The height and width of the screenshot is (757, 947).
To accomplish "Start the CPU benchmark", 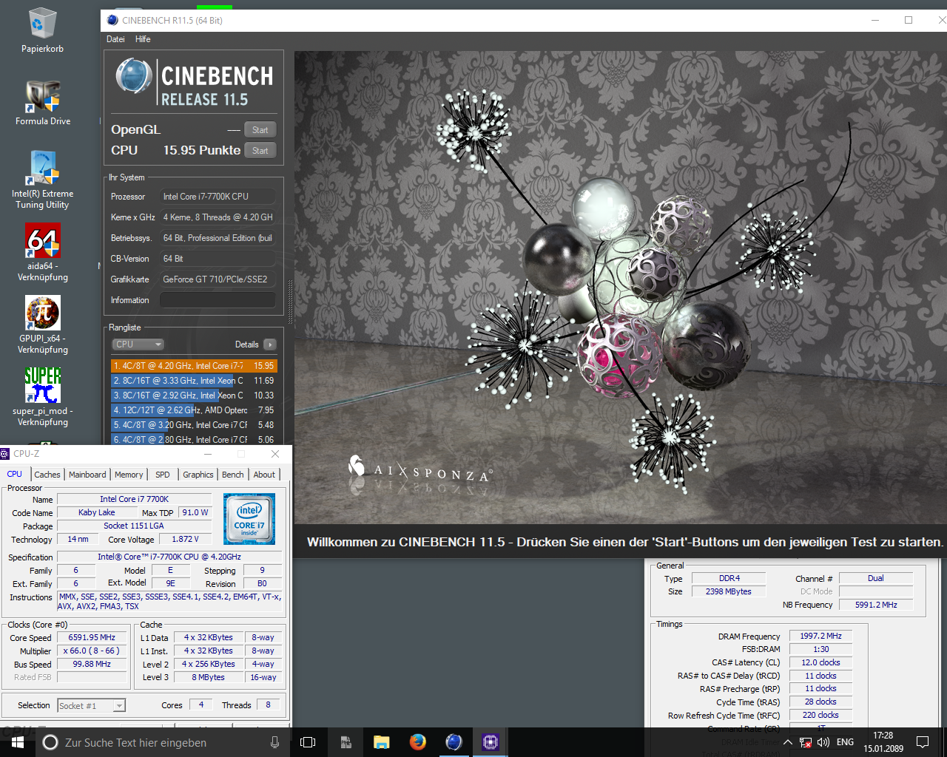I will coord(260,151).
